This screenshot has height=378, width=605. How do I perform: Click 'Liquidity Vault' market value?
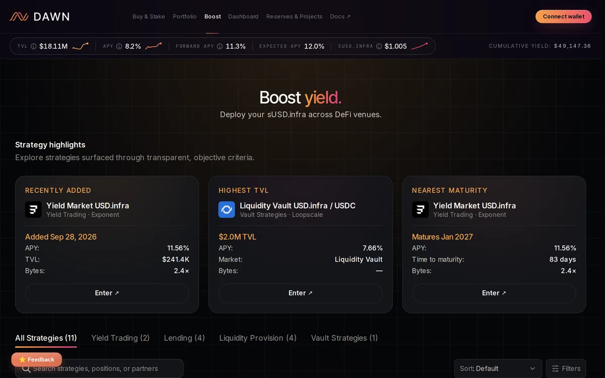[358, 260]
